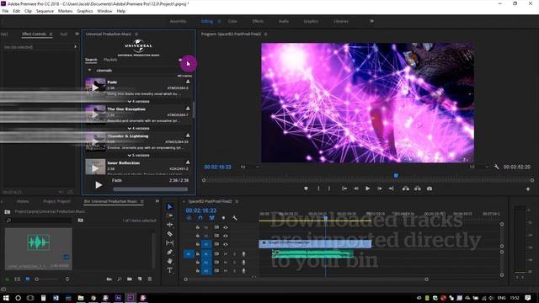
Task: Open Program monitor wrench settings
Action: tap(496, 167)
